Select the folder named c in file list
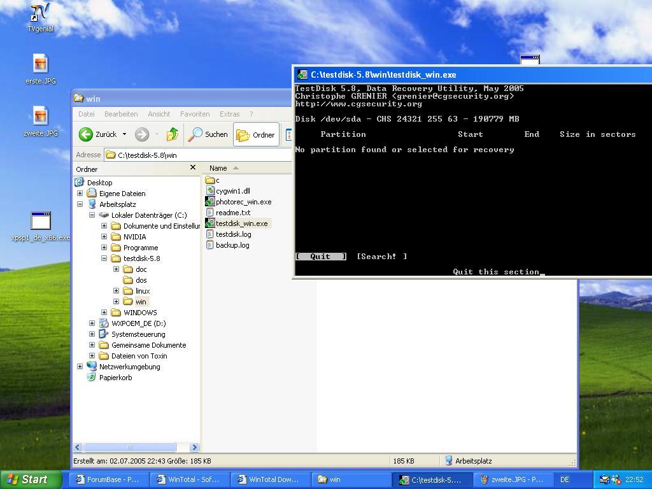652x489 pixels. tap(213, 180)
